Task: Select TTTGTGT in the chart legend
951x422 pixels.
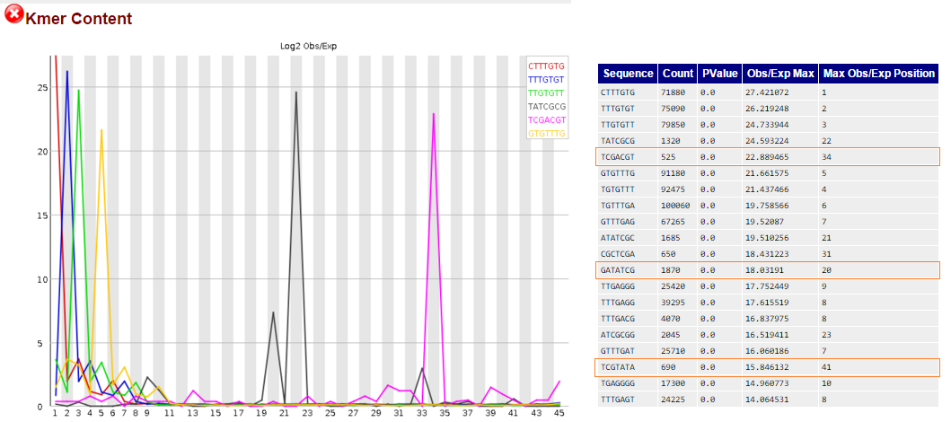Action: [x=546, y=79]
